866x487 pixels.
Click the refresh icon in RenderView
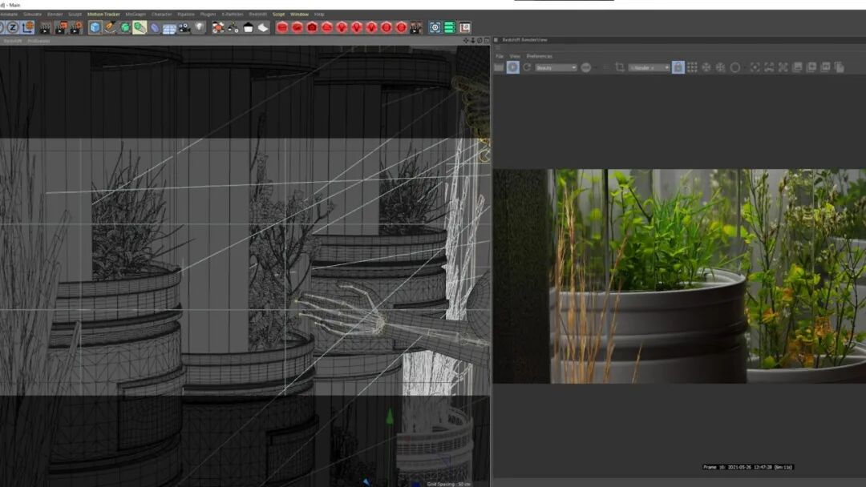[527, 67]
